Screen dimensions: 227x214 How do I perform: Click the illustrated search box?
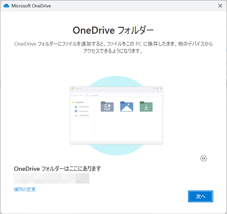pos(152,96)
